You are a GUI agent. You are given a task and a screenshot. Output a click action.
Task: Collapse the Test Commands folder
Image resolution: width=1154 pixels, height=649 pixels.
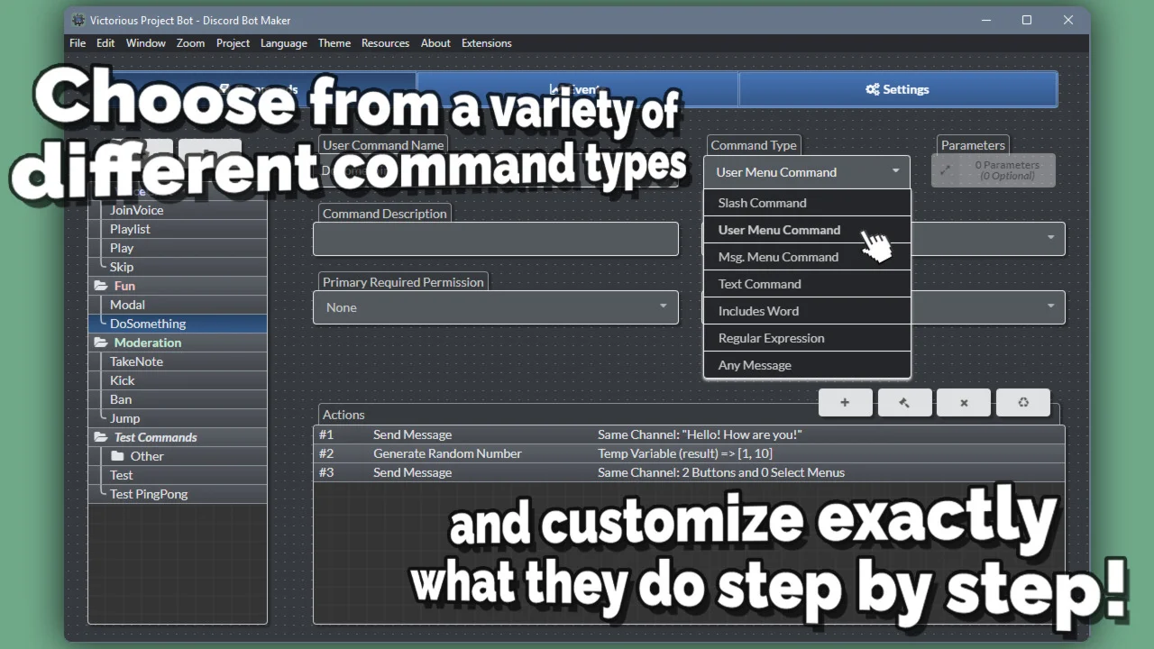pyautogui.click(x=100, y=437)
